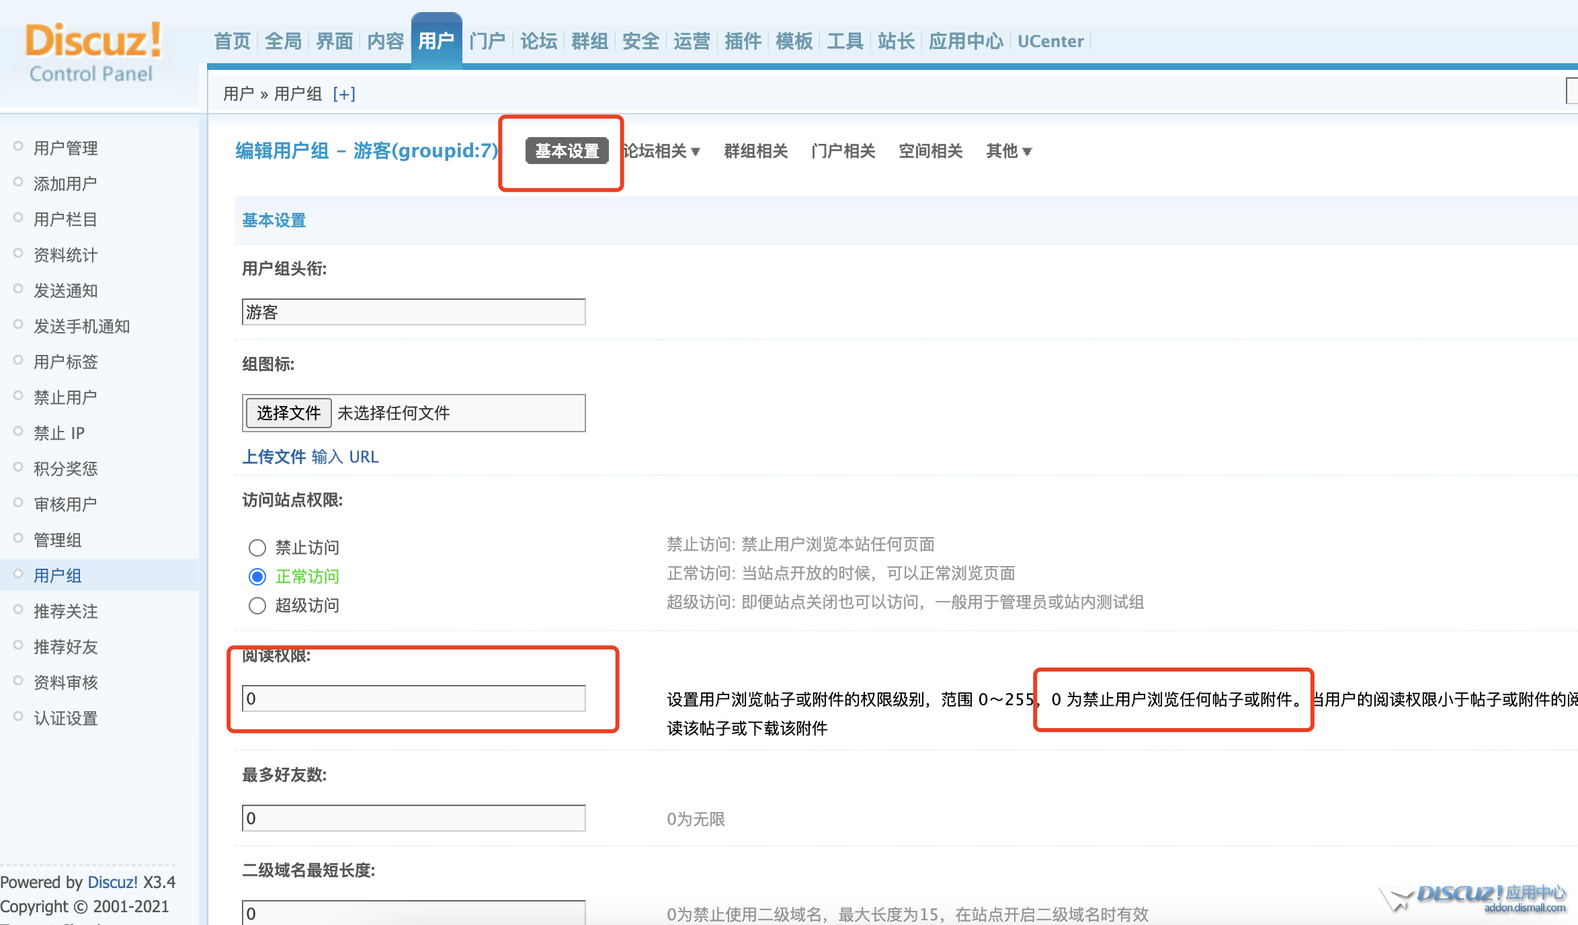Open 禁止 IP in the sidebar
The image size is (1578, 925).
pyautogui.click(x=59, y=433)
